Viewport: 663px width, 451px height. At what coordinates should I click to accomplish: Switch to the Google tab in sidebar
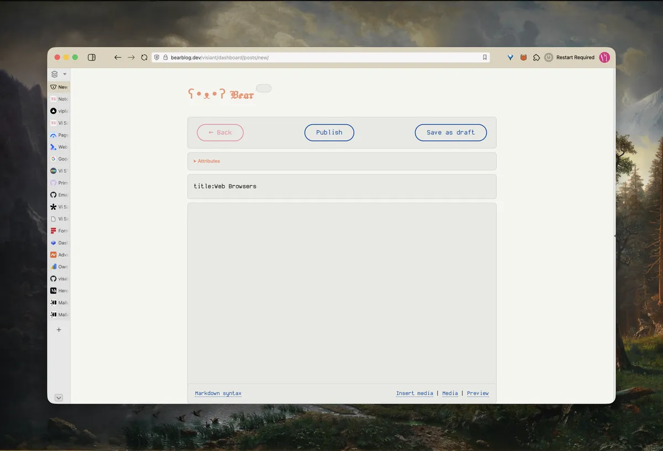[x=59, y=159]
